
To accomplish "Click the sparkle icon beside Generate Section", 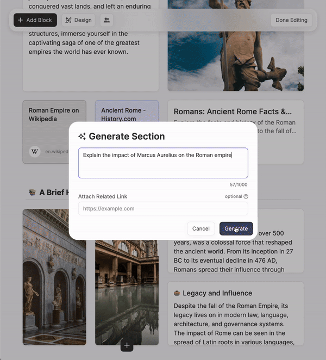I will click(x=82, y=136).
